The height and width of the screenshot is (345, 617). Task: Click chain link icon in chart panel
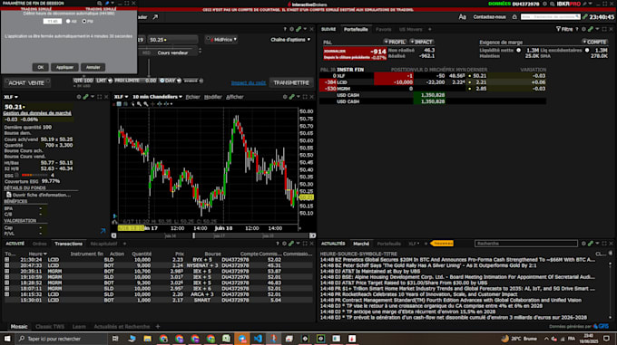(x=291, y=97)
